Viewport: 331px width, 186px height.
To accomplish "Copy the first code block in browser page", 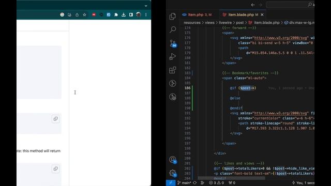I will [55, 119].
